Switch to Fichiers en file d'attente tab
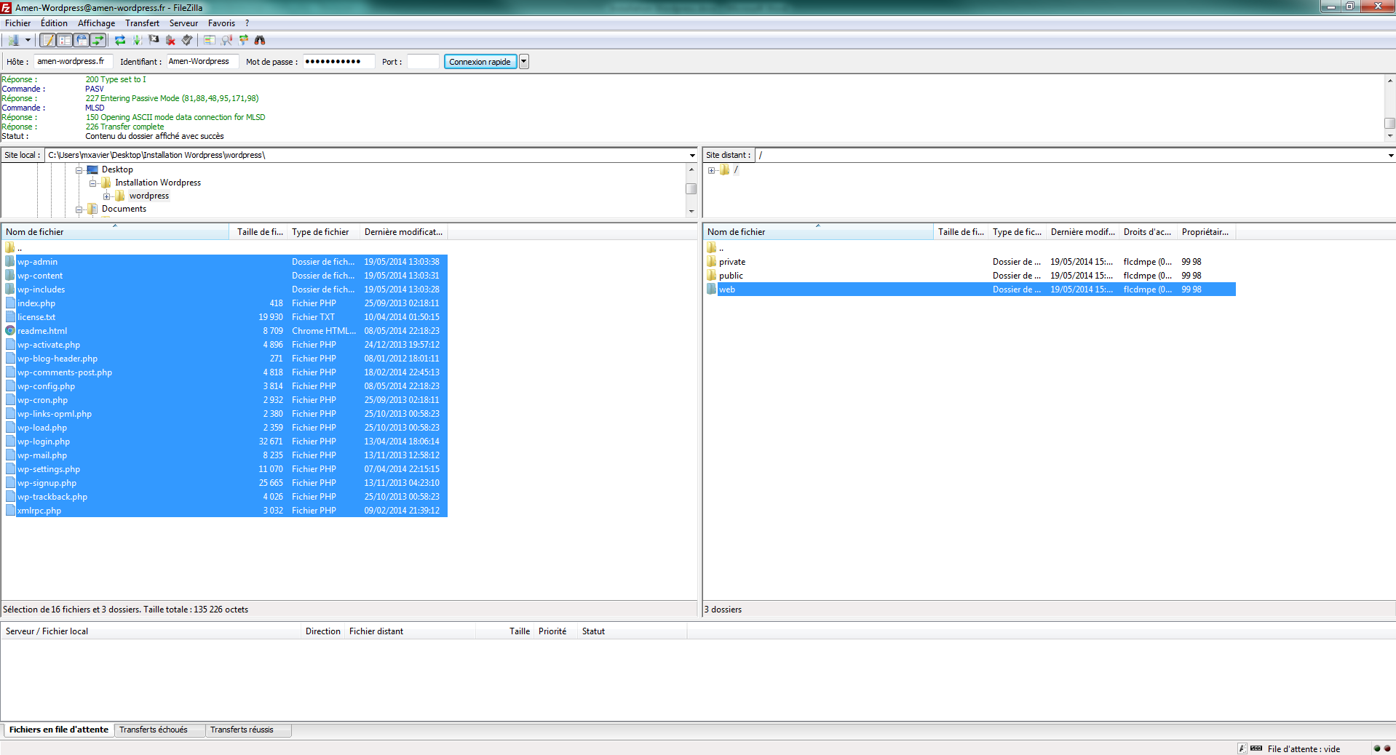 (x=59, y=730)
